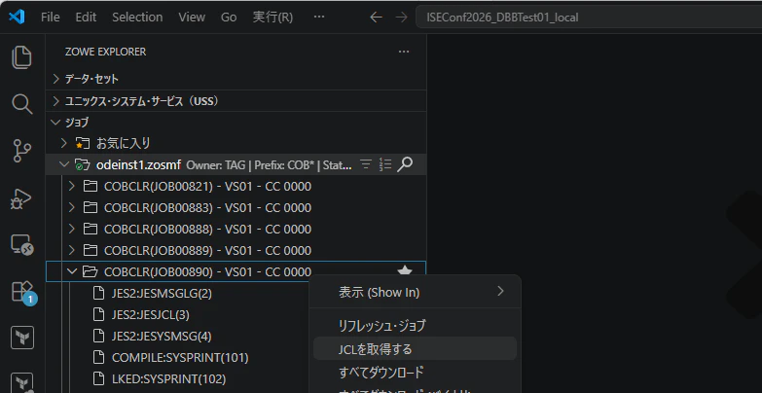Open the Go menu
762x393 pixels.
229,18
